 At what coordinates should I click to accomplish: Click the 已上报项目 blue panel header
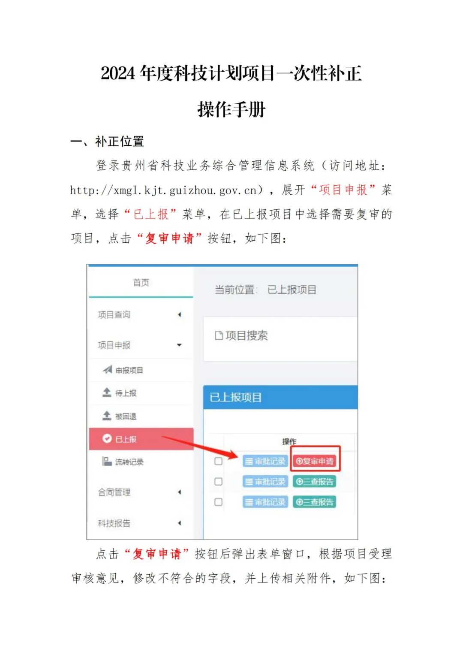pos(280,397)
